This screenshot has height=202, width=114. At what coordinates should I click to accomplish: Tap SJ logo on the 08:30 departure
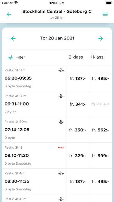pyautogui.click(x=61, y=173)
